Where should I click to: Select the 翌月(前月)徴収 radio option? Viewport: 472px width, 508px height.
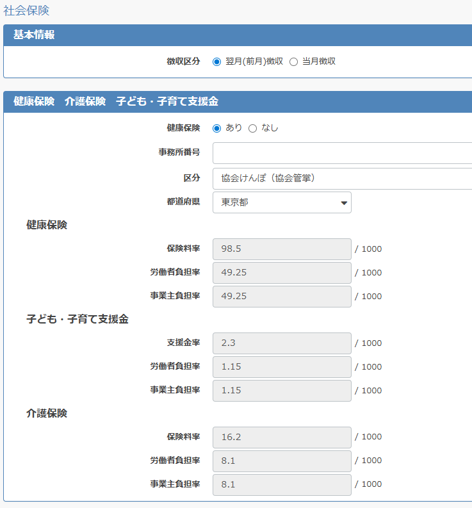217,61
